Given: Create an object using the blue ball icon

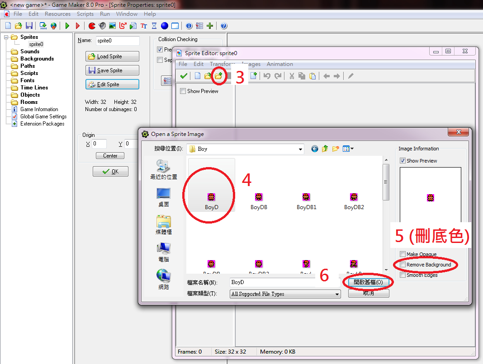Looking at the screenshot, I should coord(165,26).
